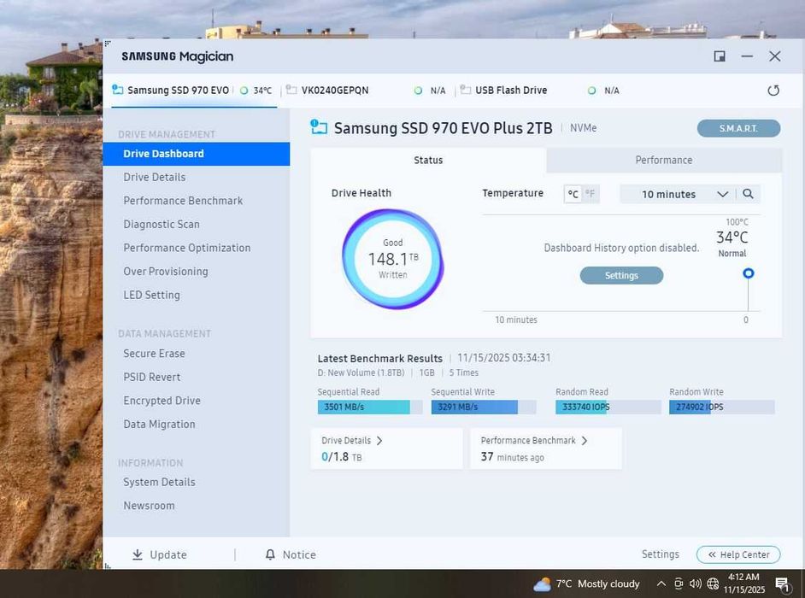
Task: Open the notification center icon
Action: click(782, 583)
